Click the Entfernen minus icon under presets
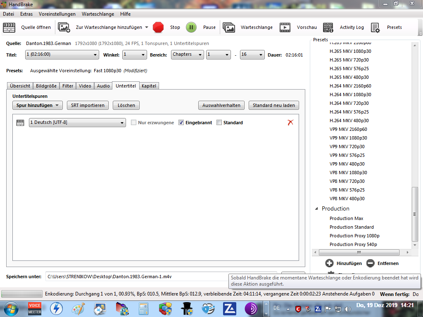 (x=371, y=263)
